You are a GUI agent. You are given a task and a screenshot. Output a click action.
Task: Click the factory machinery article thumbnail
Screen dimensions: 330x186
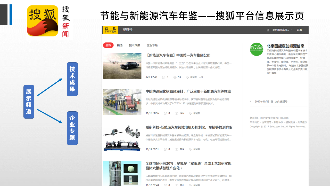pos(122,102)
